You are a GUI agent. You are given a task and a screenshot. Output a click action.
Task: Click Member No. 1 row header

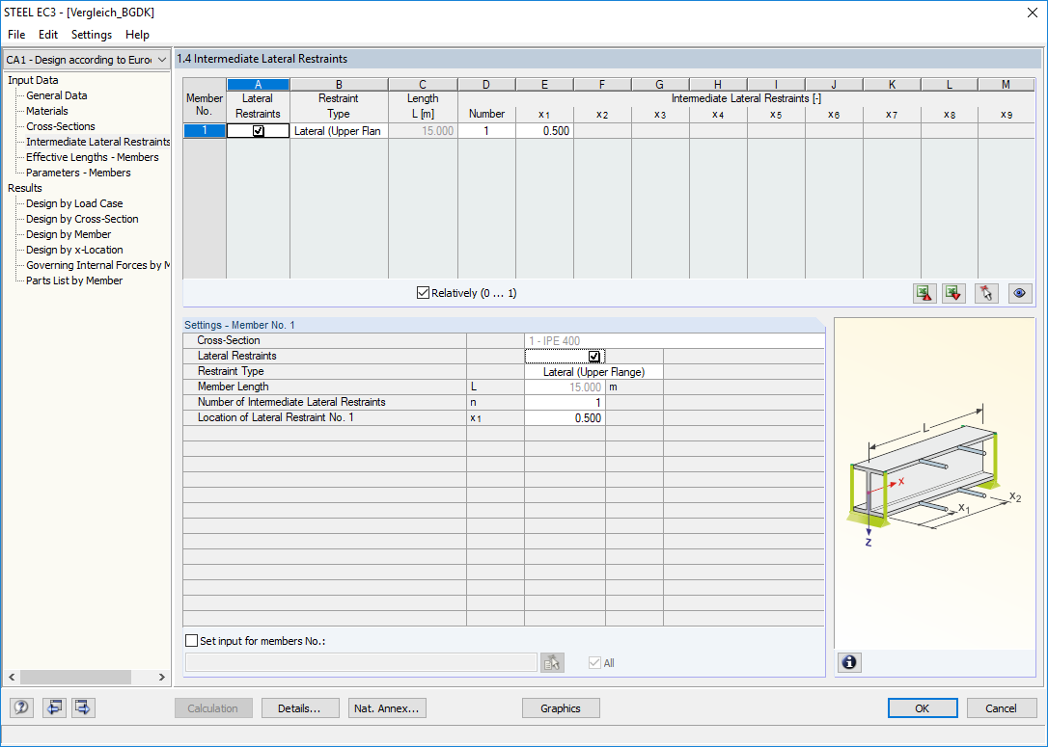(205, 131)
